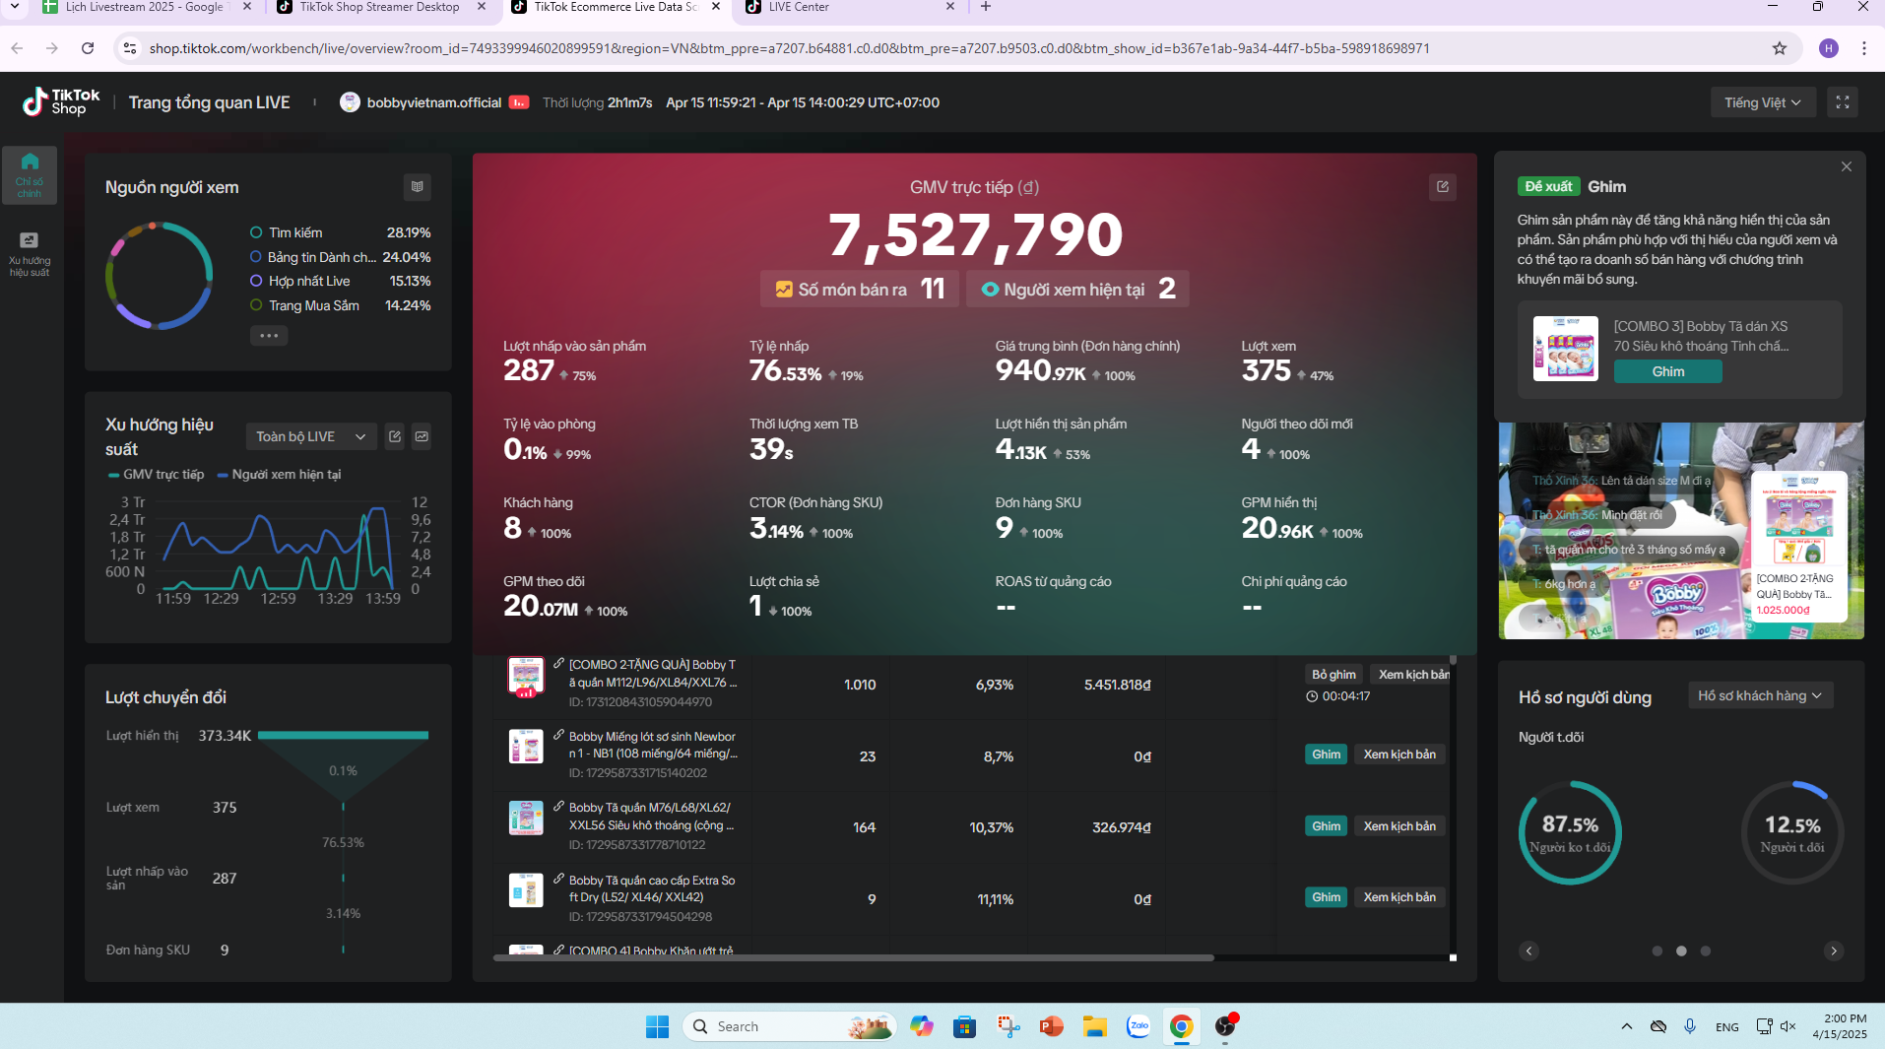1885x1049 pixels.
Task: Open the Chrome tab search dropdown arrow
Action: (15, 7)
